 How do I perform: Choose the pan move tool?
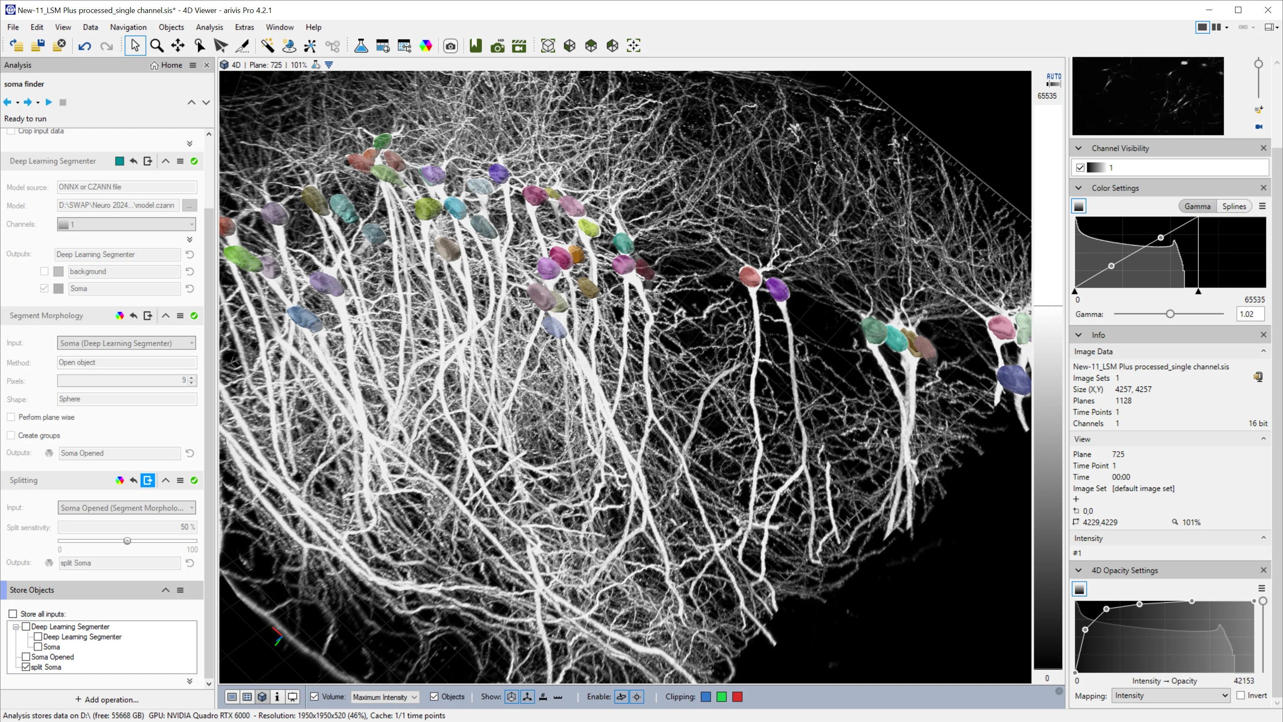point(178,46)
